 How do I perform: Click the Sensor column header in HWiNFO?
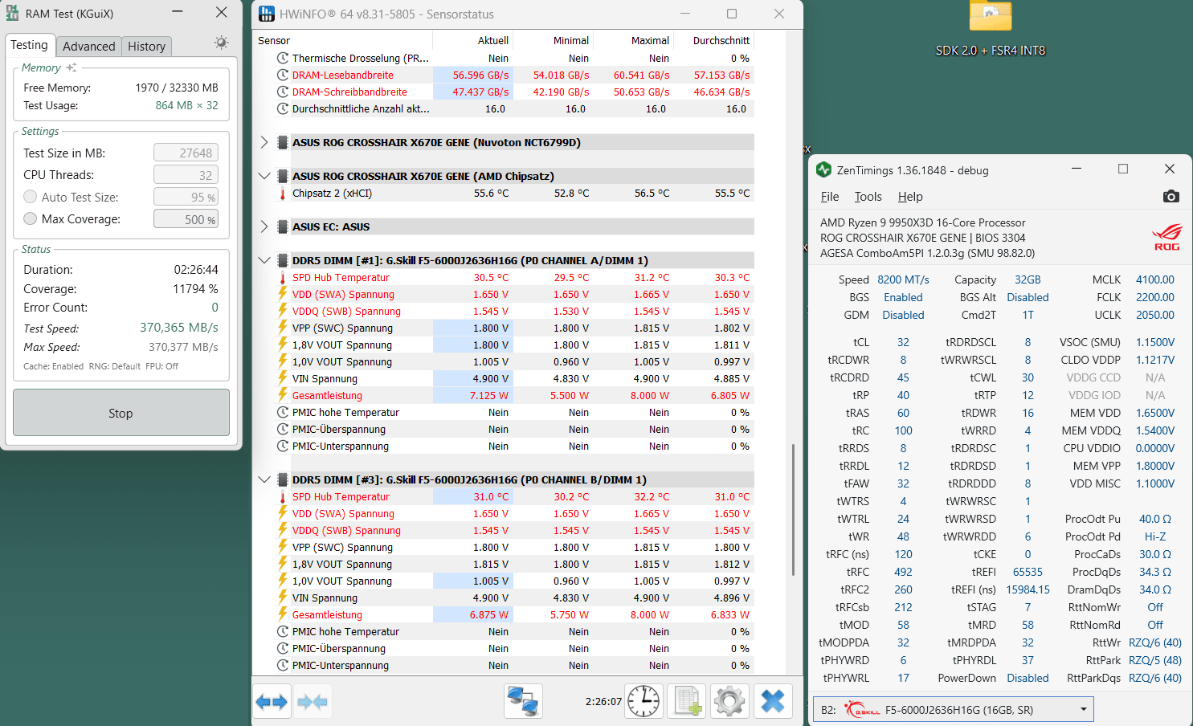343,40
